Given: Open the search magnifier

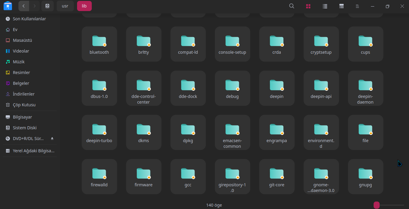Looking at the screenshot, I should [291, 6].
